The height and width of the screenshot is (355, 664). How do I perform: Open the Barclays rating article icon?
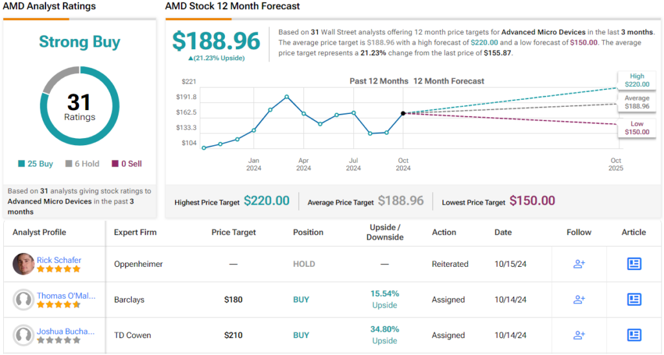634,299
